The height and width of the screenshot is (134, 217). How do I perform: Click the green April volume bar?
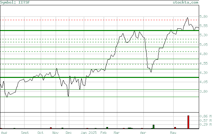click(153, 127)
